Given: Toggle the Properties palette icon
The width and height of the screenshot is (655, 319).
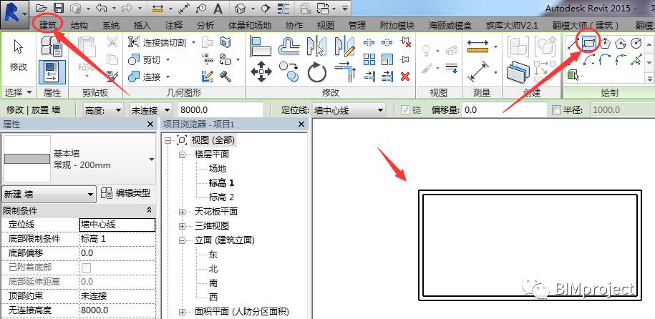Looking at the screenshot, I should click(x=52, y=72).
